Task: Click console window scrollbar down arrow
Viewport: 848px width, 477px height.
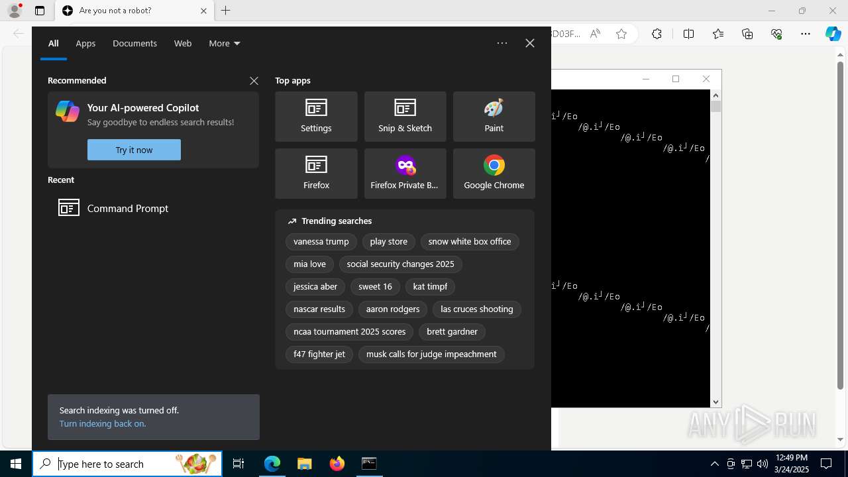Action: [715, 401]
